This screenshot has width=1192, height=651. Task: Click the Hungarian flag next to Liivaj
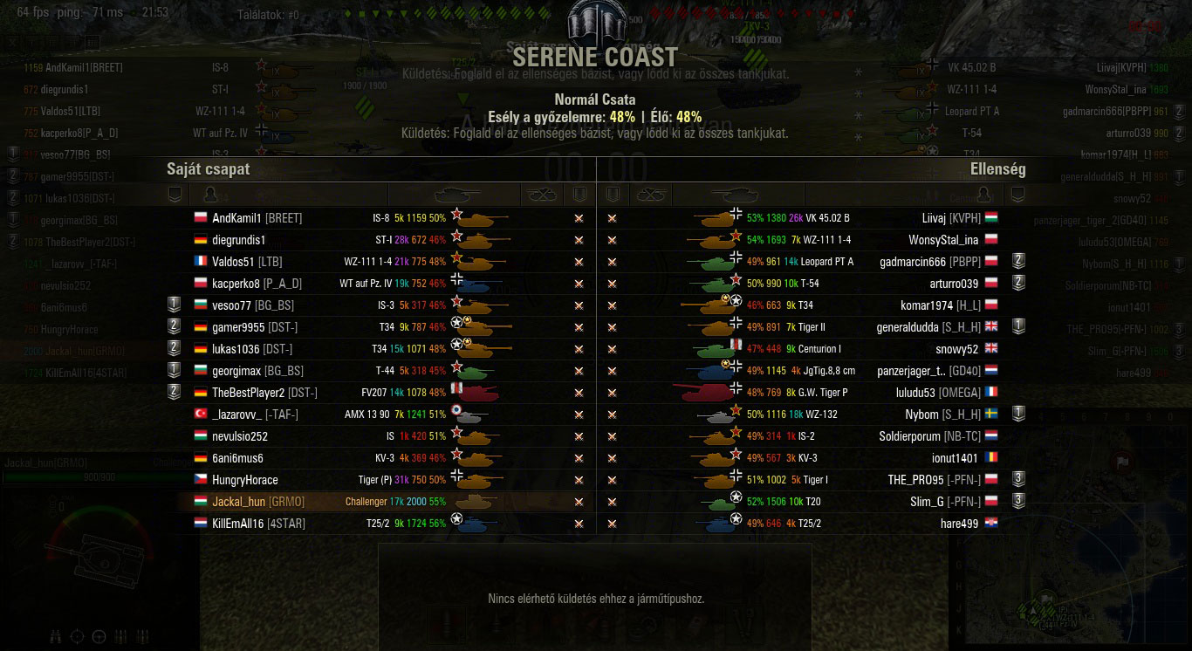point(991,217)
